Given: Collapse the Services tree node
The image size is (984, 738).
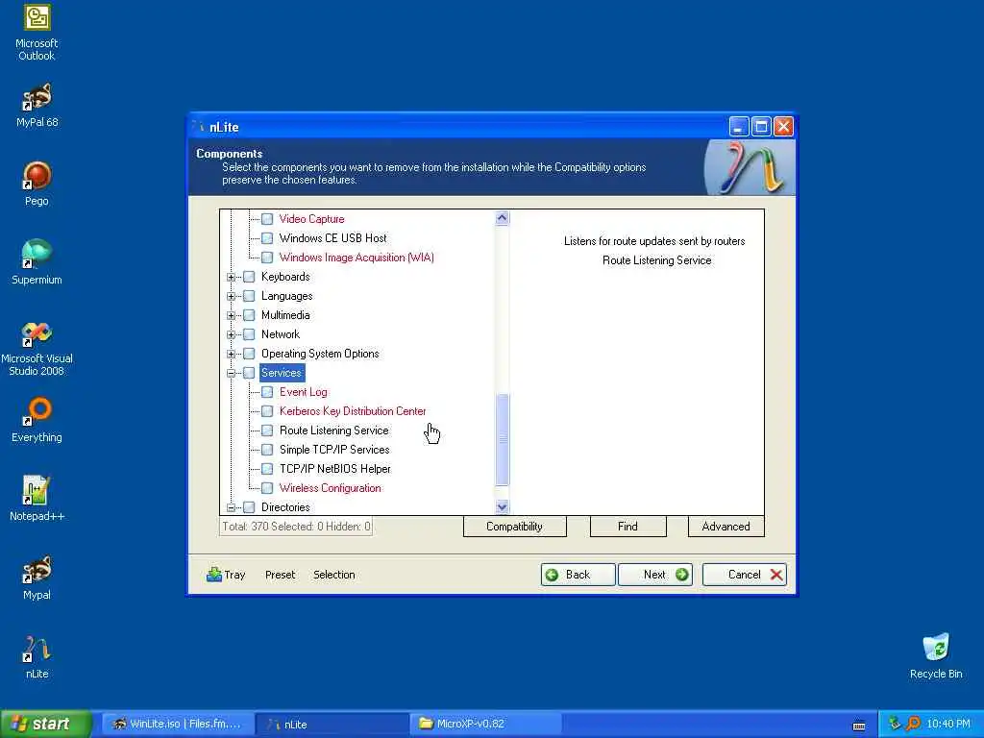Looking at the screenshot, I should (x=231, y=373).
